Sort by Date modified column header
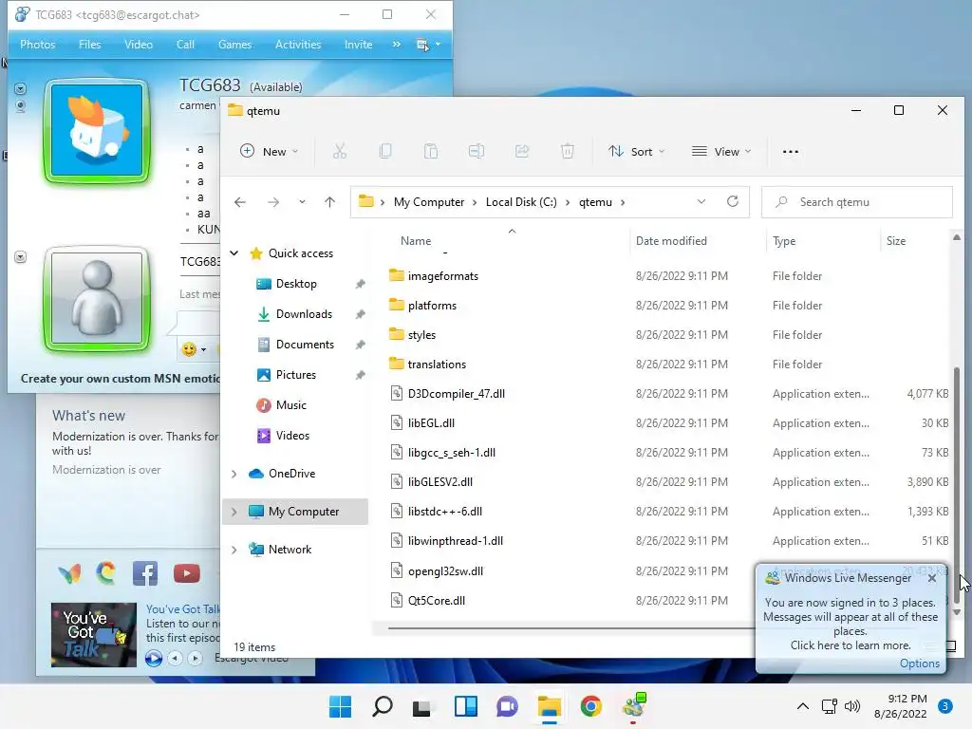 click(x=671, y=240)
